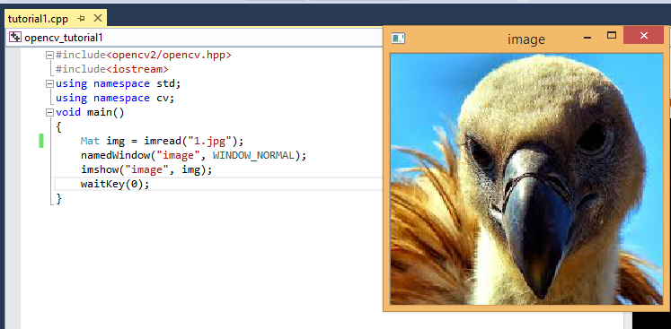Image resolution: width=671 pixels, height=329 pixels.
Task: Click the 'using namespace cv;' line
Action: [115, 99]
